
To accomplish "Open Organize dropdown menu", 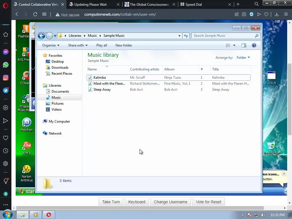I will (x=51, y=45).
